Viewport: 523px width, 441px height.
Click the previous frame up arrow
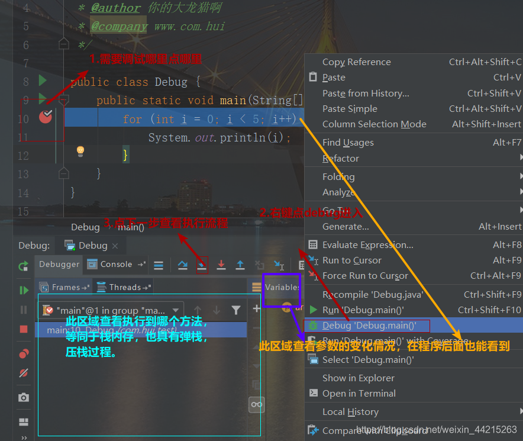[x=198, y=310]
